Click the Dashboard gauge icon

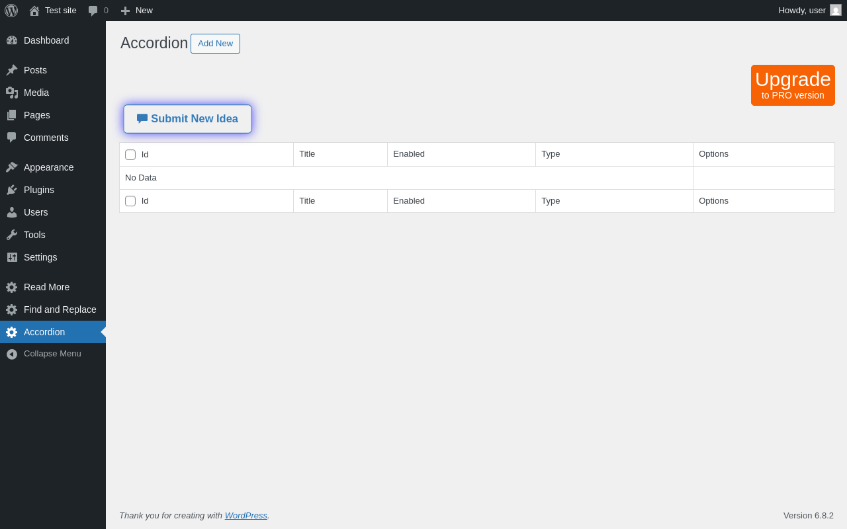(12, 40)
